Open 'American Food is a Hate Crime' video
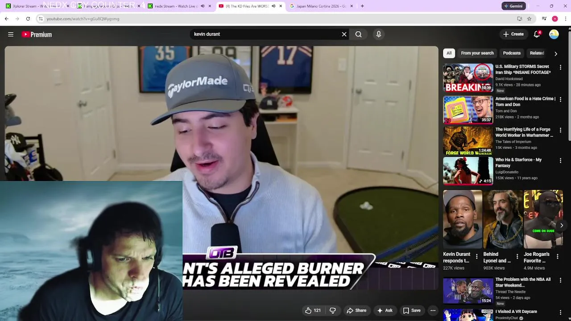 (468, 109)
